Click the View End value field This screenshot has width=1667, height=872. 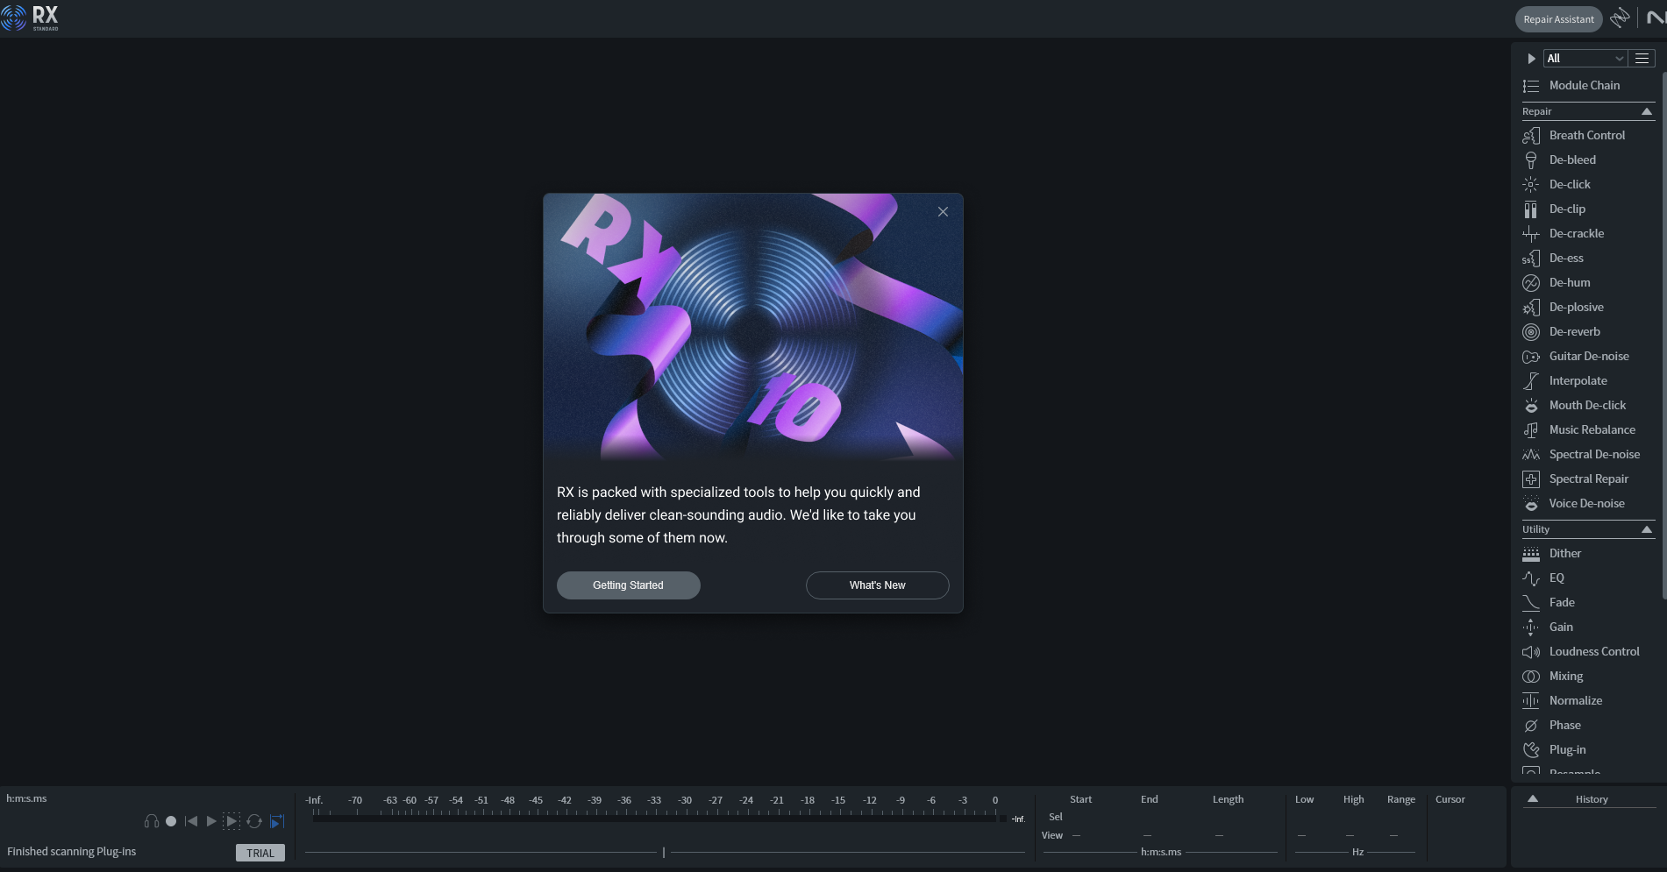click(x=1148, y=836)
